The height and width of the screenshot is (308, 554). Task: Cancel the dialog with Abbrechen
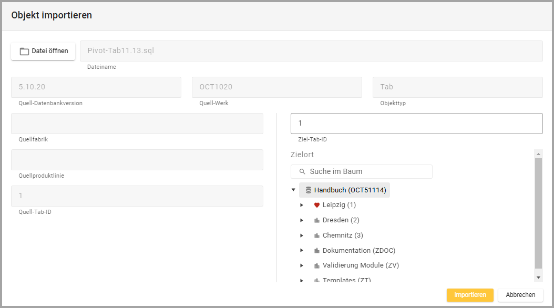point(520,295)
